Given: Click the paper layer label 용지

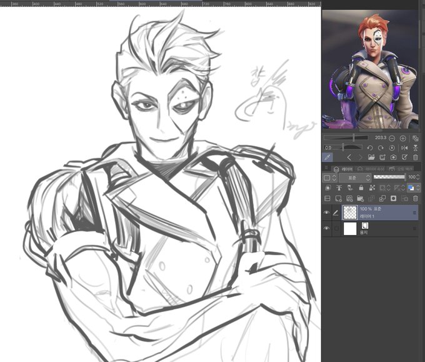Looking at the screenshot, I should pos(363,233).
